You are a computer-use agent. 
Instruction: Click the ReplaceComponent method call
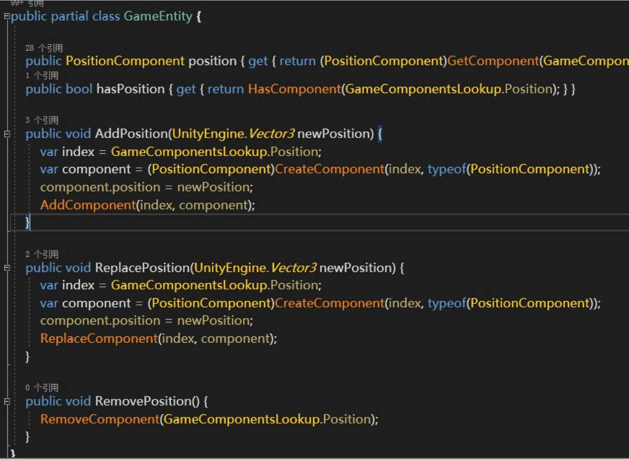pyautogui.click(x=99, y=339)
